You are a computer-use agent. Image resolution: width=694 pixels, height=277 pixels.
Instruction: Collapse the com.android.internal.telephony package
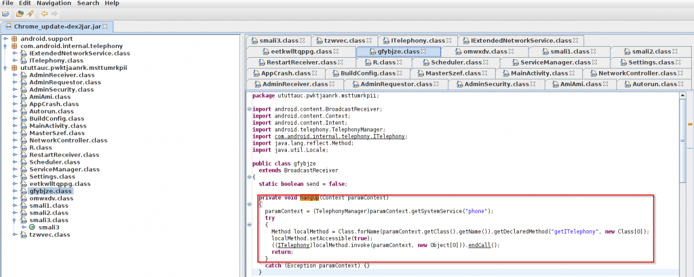point(6,46)
